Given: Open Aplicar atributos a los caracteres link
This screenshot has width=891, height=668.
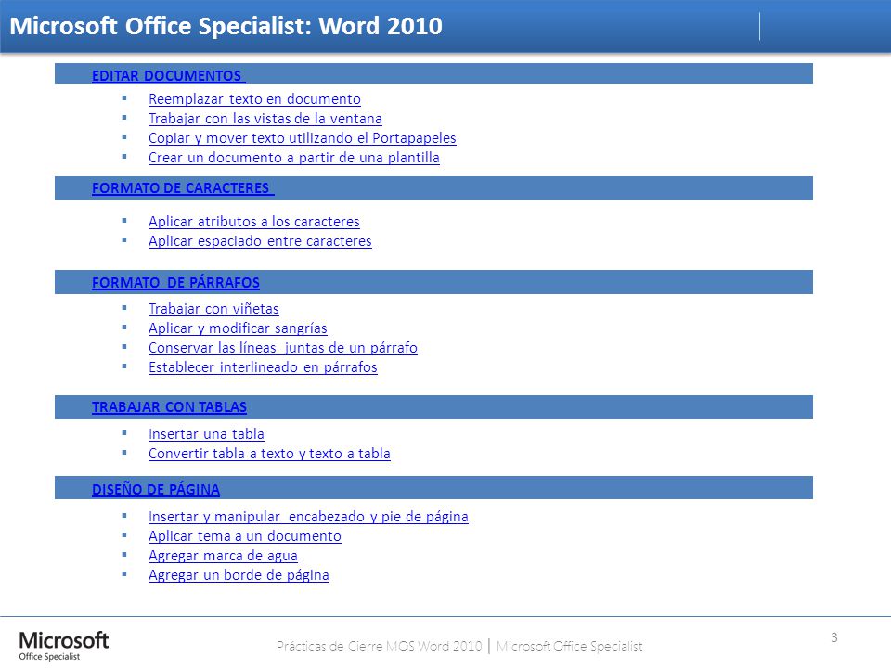Looking at the screenshot, I should (x=254, y=222).
